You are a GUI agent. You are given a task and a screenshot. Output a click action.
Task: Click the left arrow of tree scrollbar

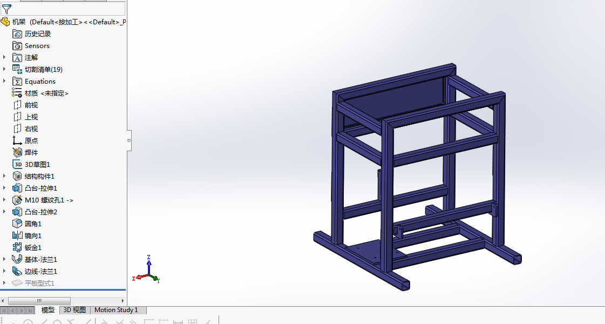(3, 301)
